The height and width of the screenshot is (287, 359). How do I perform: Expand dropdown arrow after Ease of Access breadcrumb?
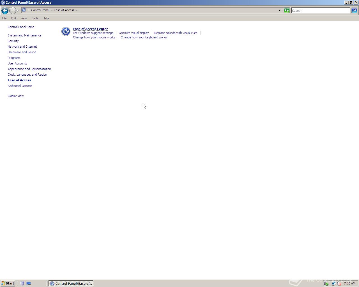[x=77, y=10]
